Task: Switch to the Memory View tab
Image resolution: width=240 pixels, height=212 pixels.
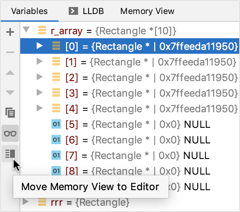Action: [147, 11]
